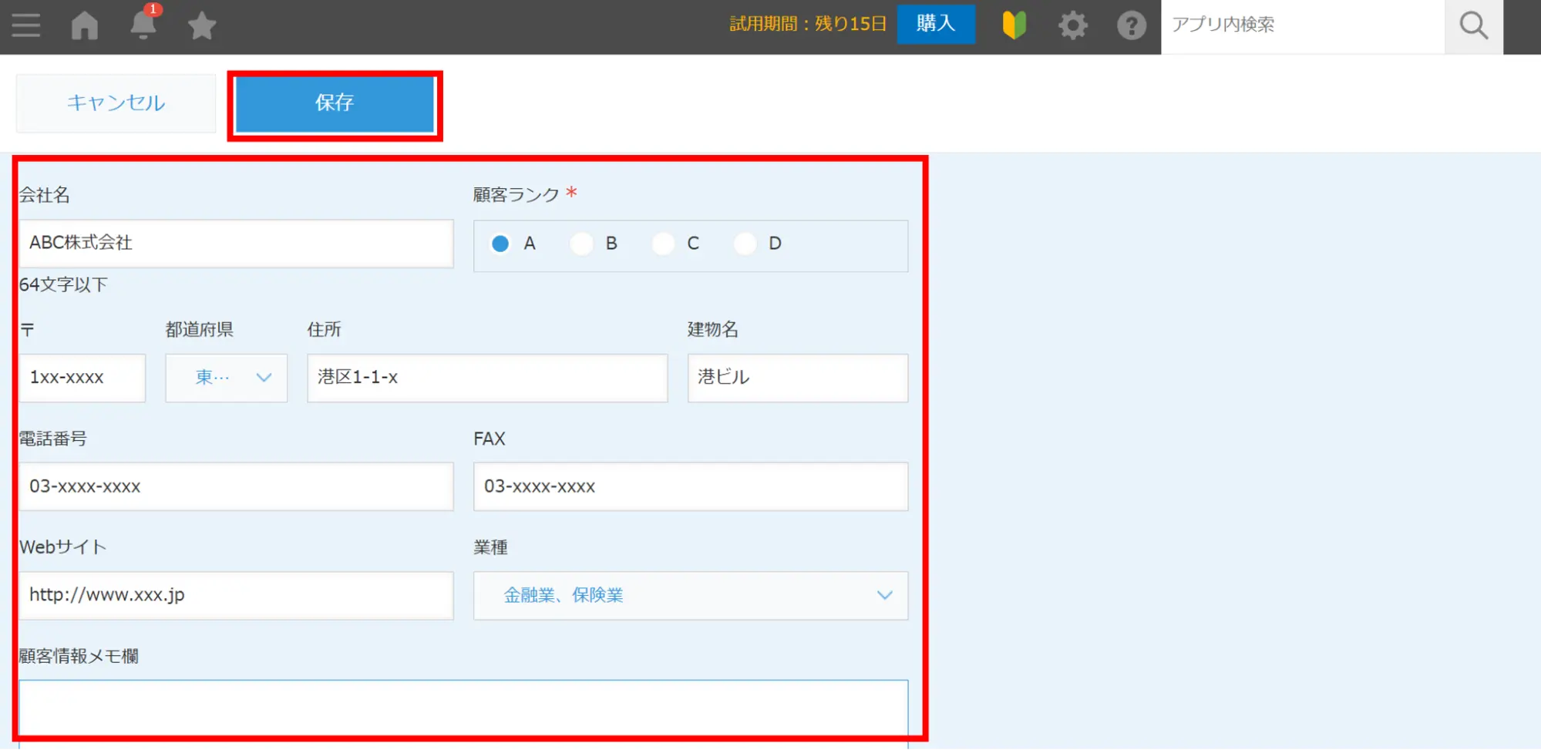Select customer rank A radio button
The image size is (1541, 750).
tap(500, 244)
